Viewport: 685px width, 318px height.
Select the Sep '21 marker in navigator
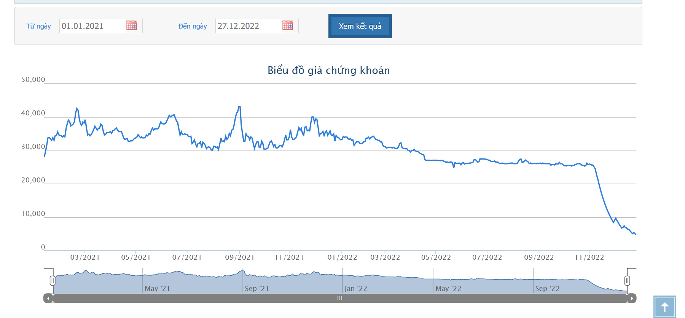pyautogui.click(x=257, y=289)
